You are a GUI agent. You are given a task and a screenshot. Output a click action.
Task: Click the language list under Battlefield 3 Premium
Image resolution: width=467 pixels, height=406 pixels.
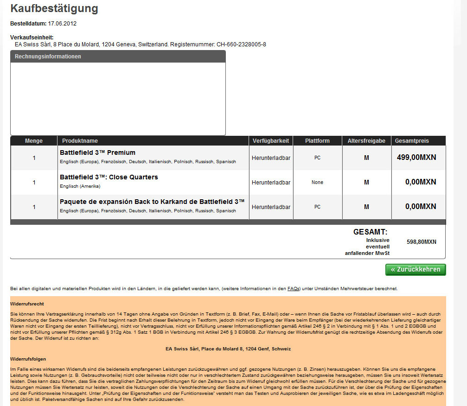(148, 162)
